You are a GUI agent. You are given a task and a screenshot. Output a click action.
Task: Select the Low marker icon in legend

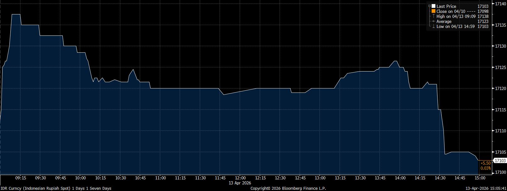point(433,26)
